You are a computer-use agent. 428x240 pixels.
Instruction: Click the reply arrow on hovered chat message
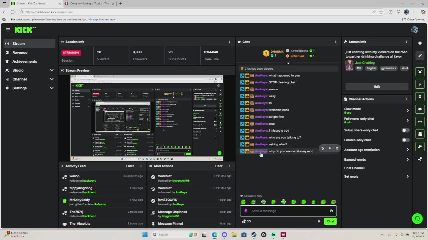pyautogui.click(x=322, y=148)
